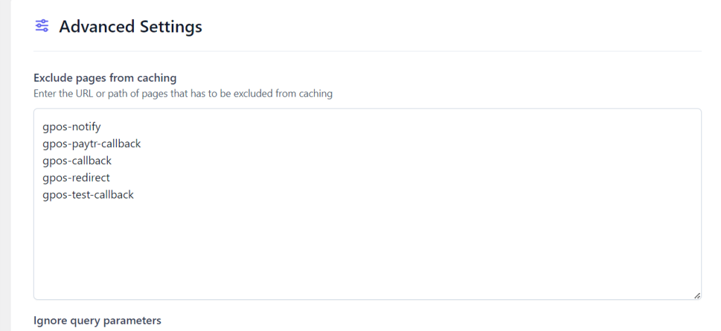
Task: Place cursor on the gpos-notify line
Action: (72, 127)
